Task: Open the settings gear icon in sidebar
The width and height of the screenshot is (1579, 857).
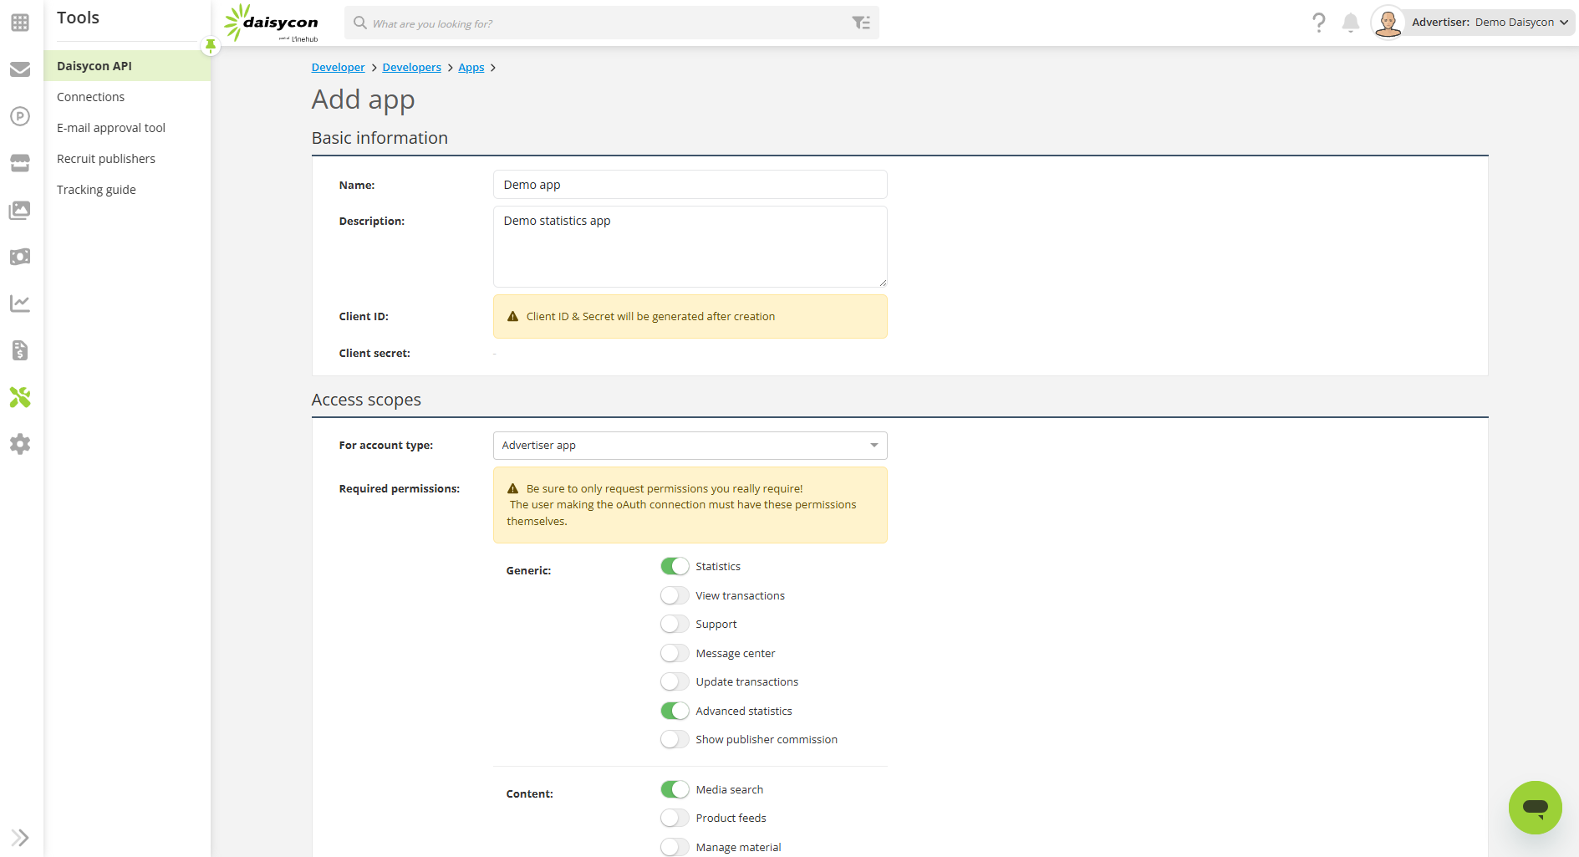Action: (x=20, y=444)
